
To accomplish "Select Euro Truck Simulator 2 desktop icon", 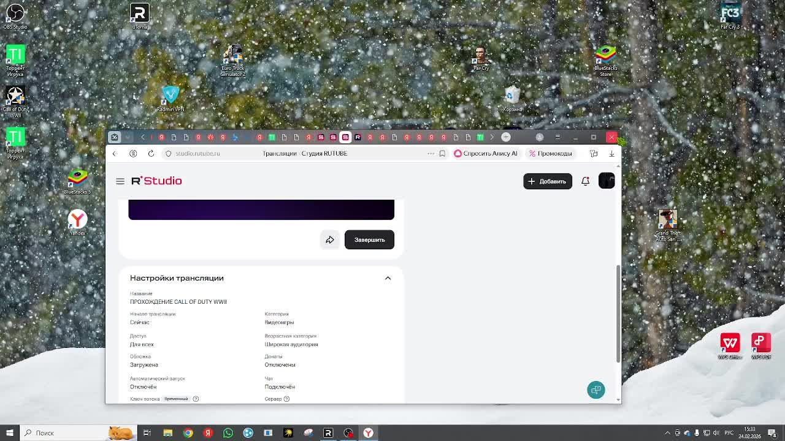I will (233, 60).
